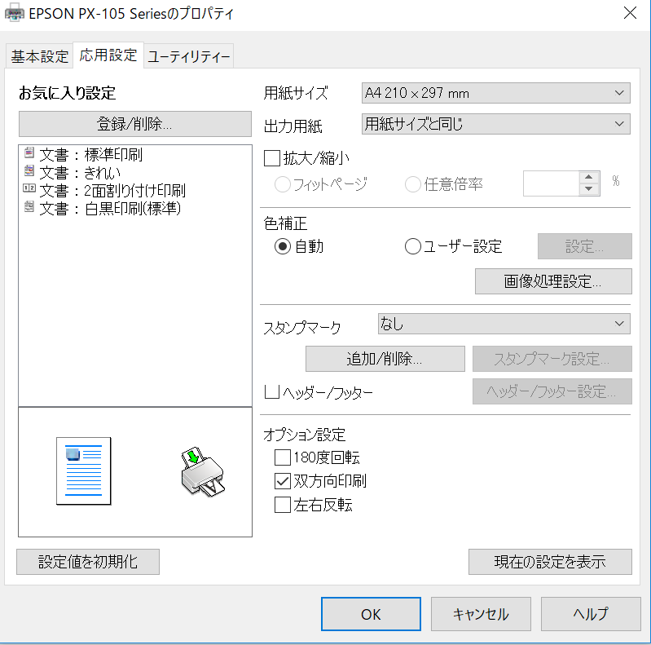Check the 180度回転 option

tap(283, 457)
